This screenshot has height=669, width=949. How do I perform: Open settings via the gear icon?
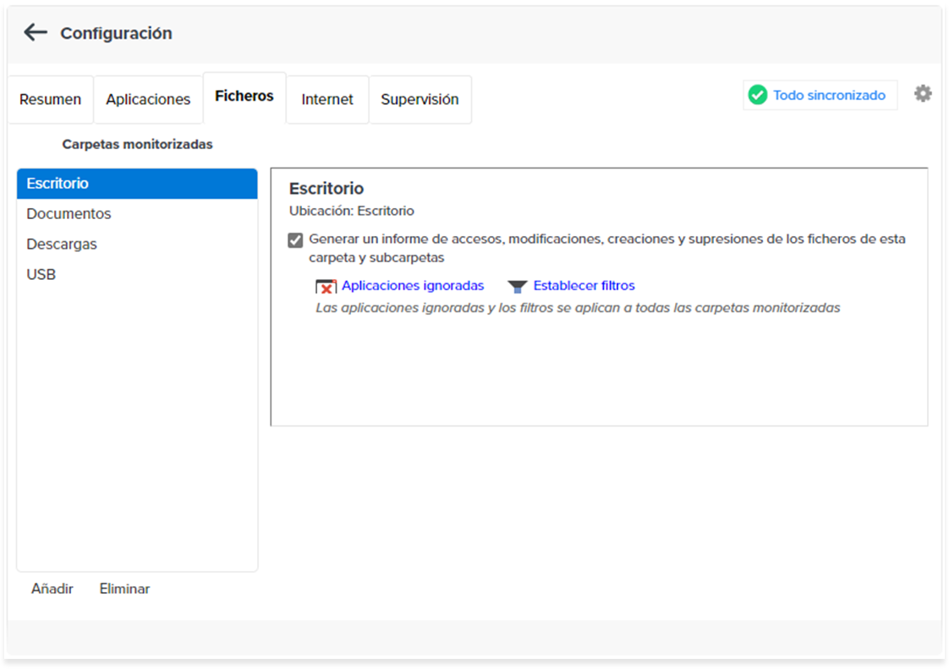click(x=923, y=94)
